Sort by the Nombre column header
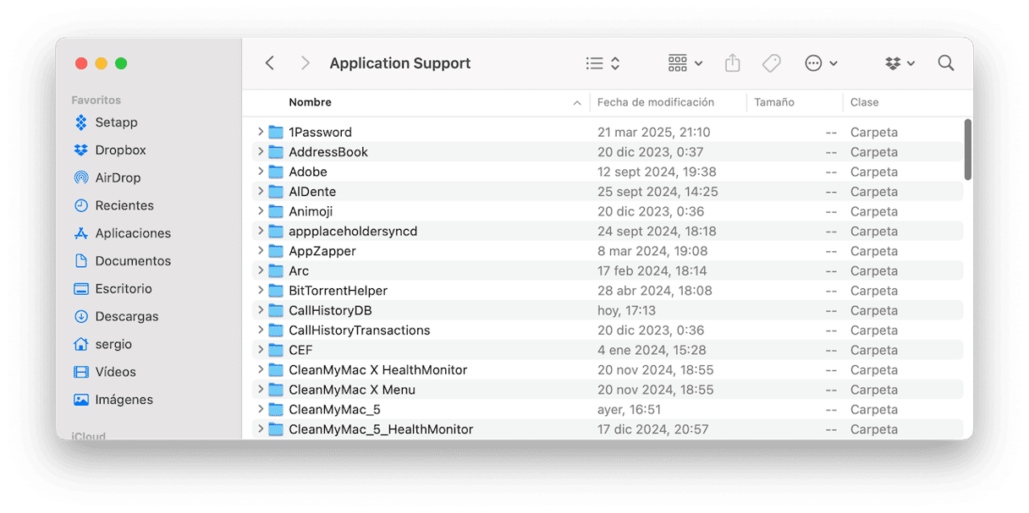Viewport: 1029px width, 513px height. pos(310,102)
